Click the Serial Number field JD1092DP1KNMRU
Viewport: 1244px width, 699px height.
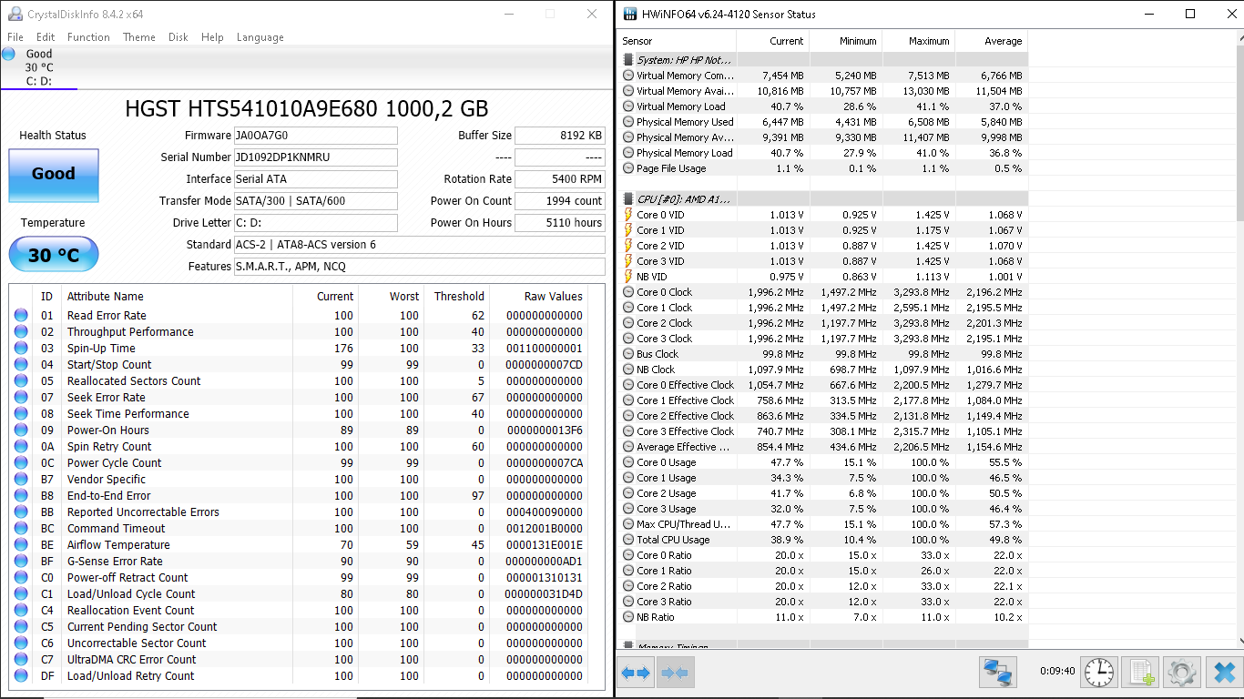(316, 157)
